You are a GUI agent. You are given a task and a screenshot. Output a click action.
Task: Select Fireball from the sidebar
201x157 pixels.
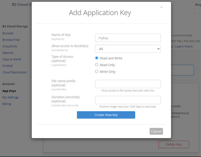click(8, 66)
